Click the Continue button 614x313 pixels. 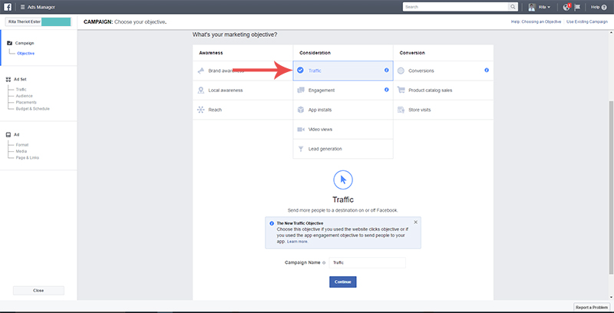pos(343,282)
